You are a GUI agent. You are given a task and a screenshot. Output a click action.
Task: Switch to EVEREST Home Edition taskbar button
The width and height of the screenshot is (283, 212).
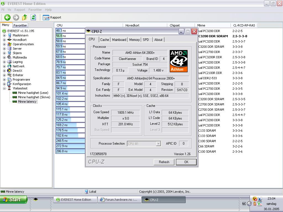(x=75, y=200)
